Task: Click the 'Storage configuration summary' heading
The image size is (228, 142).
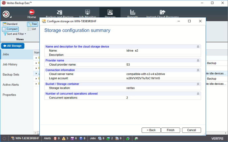Action: [77, 30]
